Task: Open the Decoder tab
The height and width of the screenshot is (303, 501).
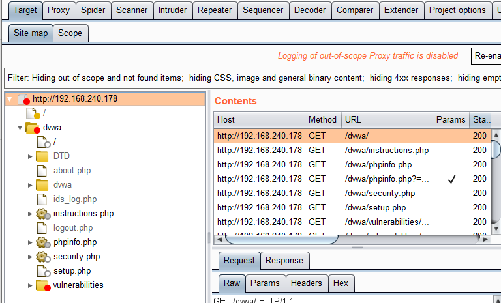Action: [x=311, y=10]
